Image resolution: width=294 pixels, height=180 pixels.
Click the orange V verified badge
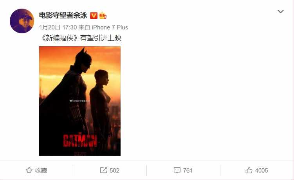click(94, 15)
